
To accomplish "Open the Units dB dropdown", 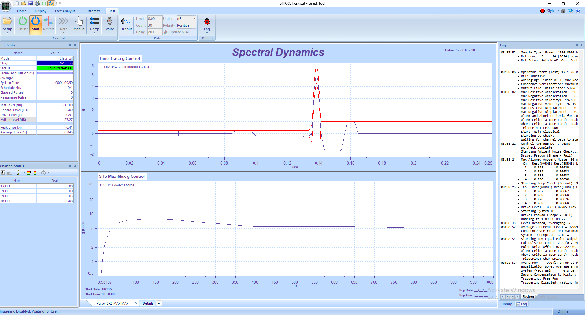I will (194, 19).
